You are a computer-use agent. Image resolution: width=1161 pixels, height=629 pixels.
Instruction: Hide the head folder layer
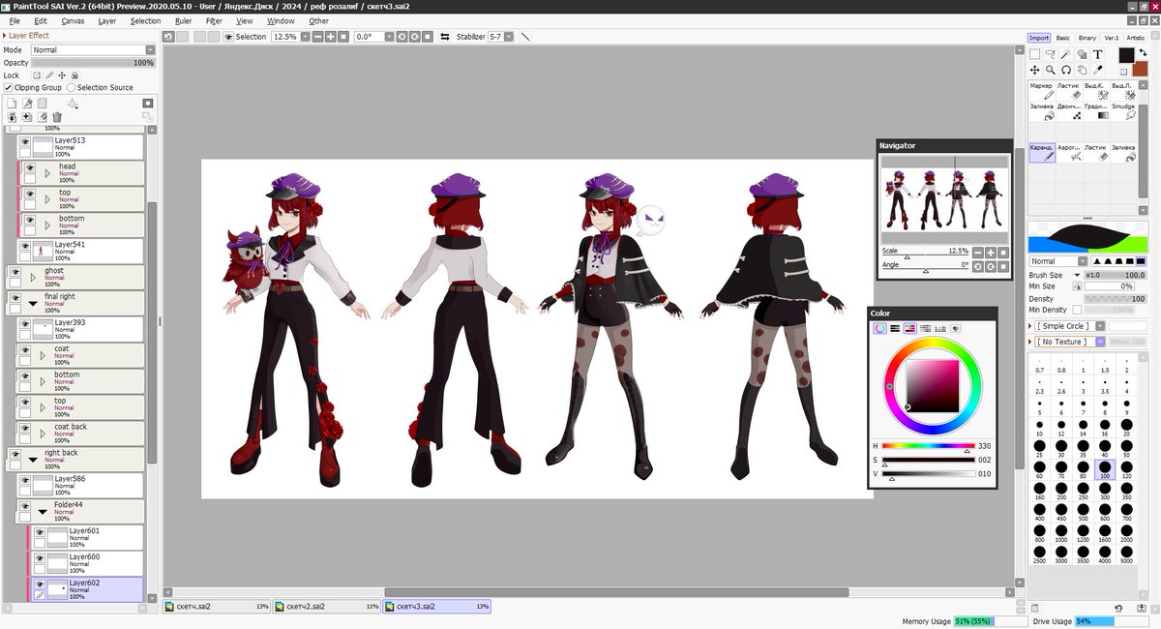coord(30,166)
